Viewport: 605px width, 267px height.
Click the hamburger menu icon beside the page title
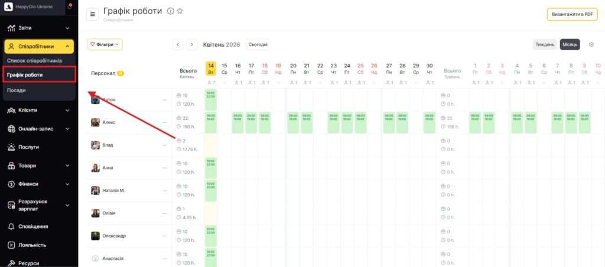[92, 14]
